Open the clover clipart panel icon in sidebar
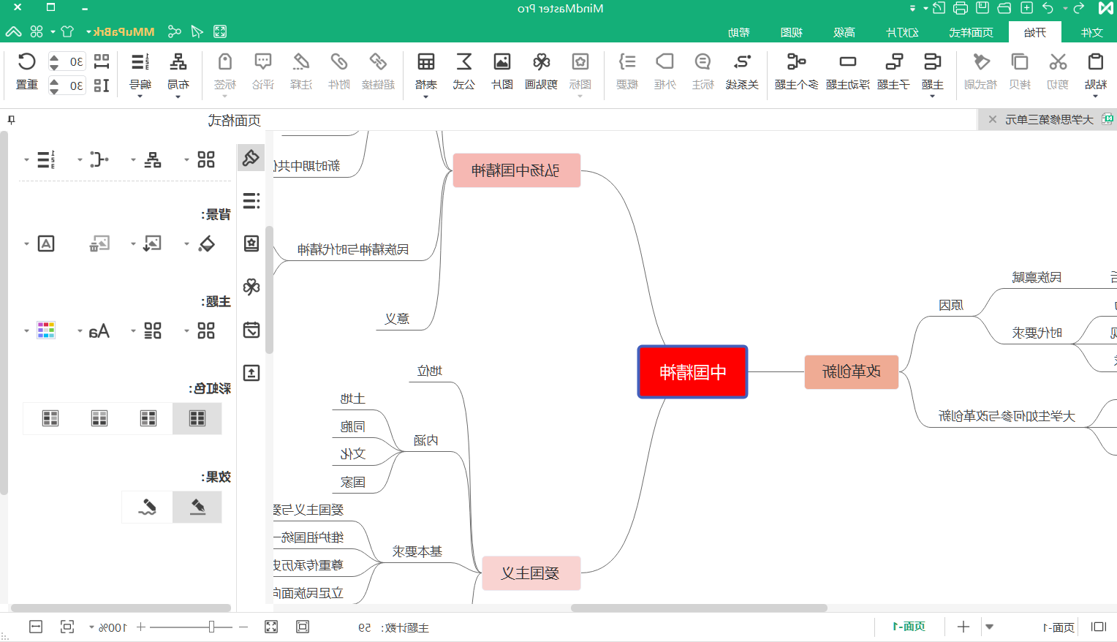1117x642 pixels. (251, 287)
